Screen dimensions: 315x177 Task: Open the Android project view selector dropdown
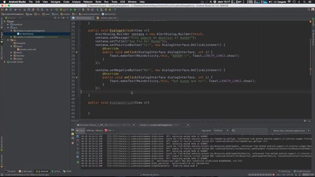click(13, 18)
